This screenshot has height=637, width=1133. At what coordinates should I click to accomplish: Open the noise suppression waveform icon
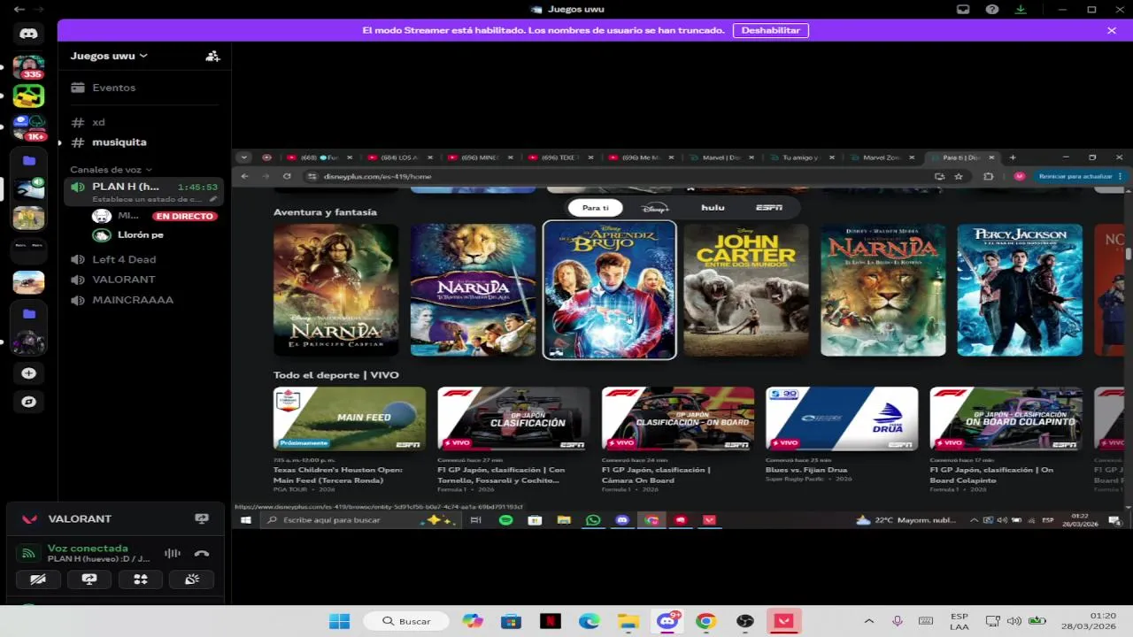coord(173,554)
